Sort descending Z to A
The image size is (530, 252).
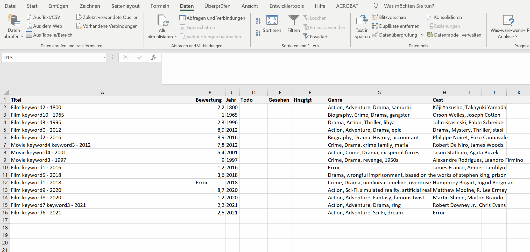tap(258, 33)
